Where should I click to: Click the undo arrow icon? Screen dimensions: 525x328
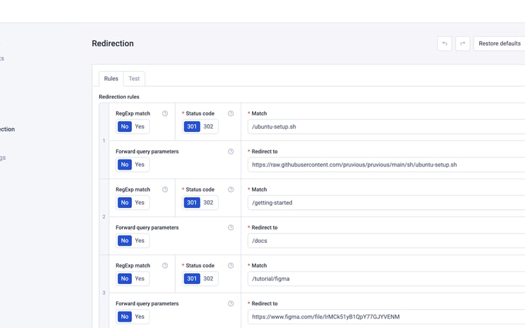[445, 43]
